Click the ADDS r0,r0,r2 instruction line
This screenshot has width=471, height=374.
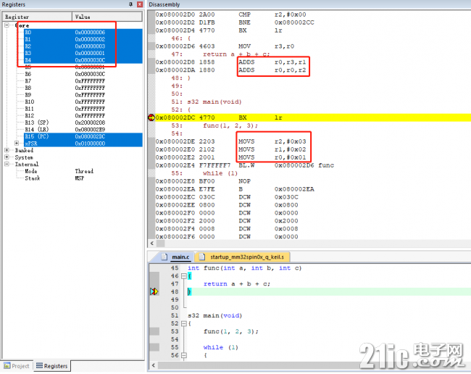(x=230, y=70)
